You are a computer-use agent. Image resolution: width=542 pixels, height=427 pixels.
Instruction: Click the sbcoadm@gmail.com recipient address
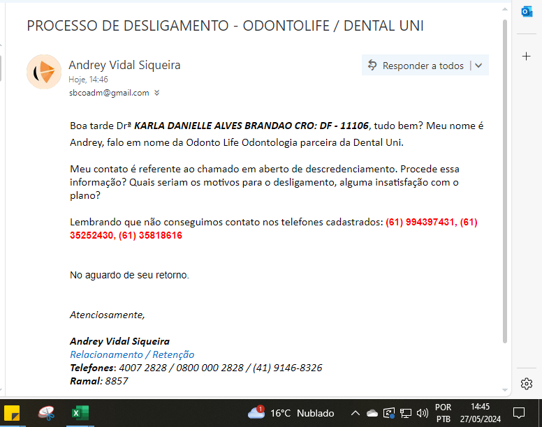coord(109,93)
